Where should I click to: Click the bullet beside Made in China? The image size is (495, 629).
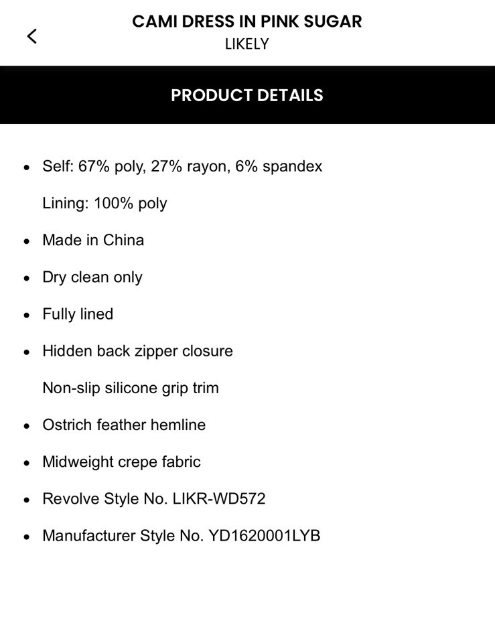click(x=27, y=241)
